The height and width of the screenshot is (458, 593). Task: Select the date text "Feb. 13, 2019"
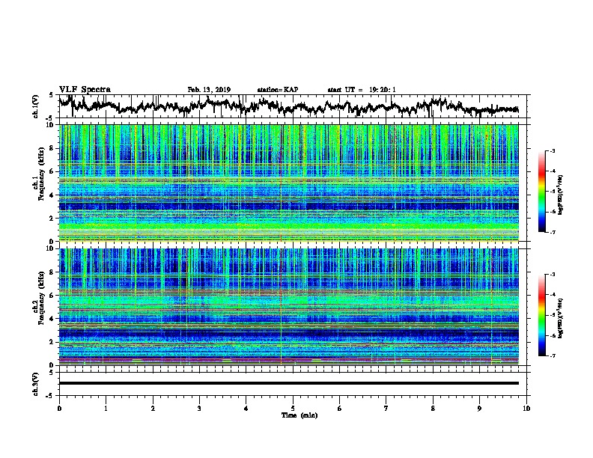[x=209, y=90]
